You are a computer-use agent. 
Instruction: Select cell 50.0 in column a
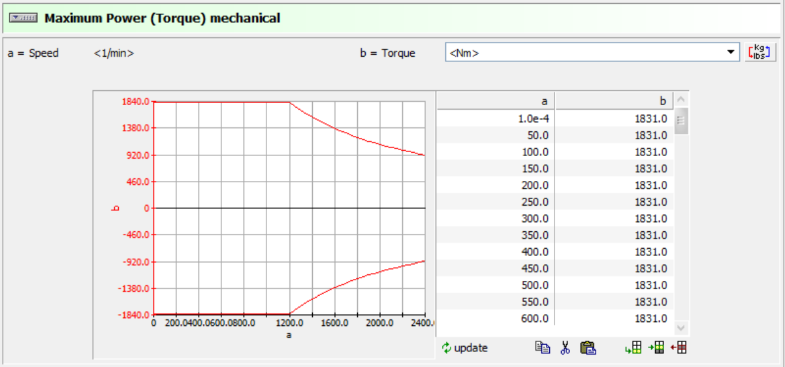click(x=496, y=135)
